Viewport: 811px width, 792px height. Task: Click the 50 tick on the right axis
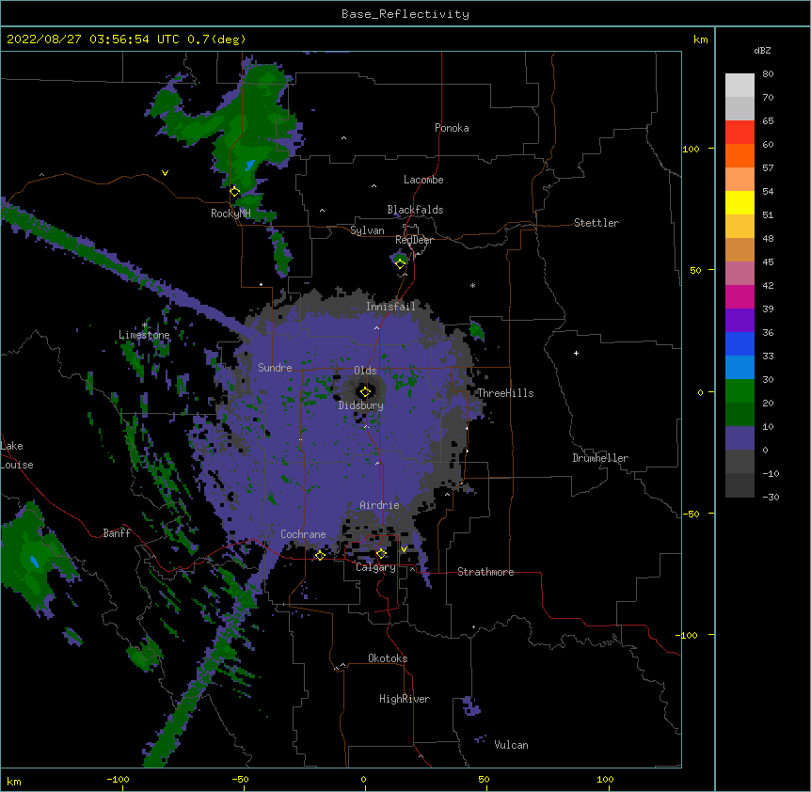(695, 270)
